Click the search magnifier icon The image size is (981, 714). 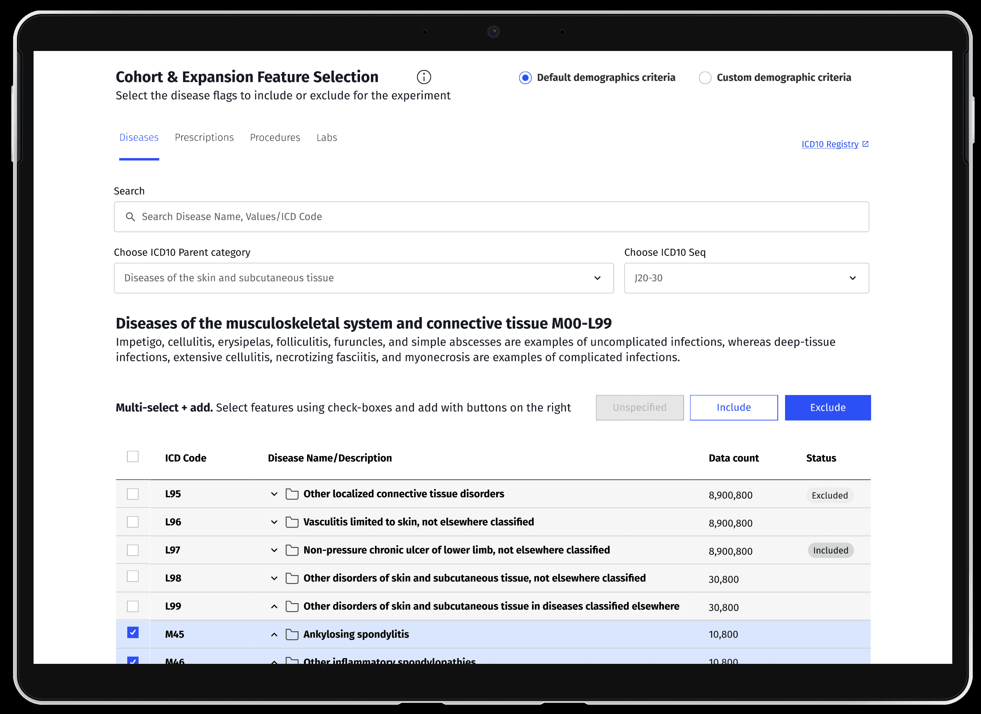(130, 217)
